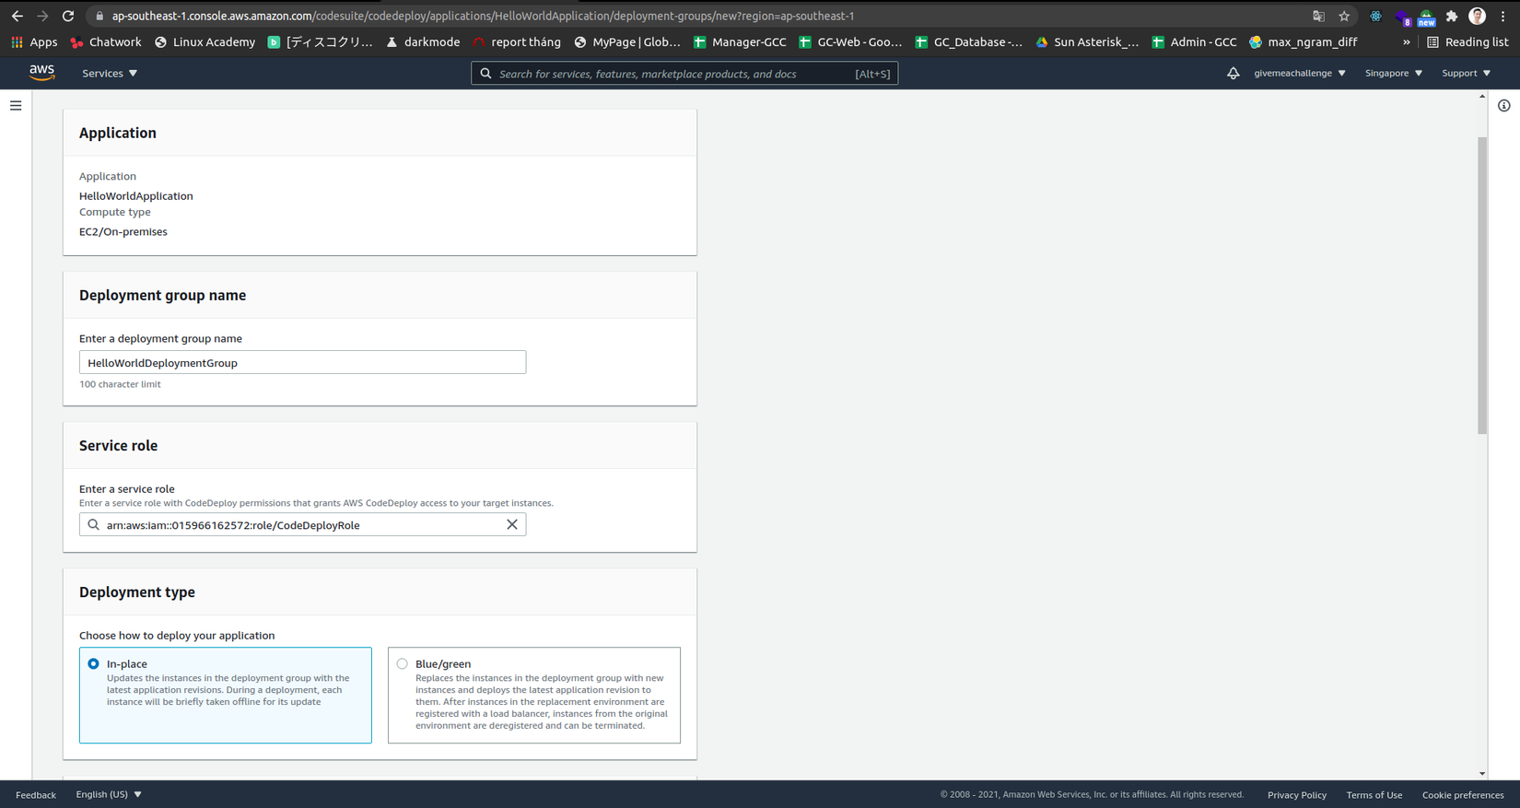
Task: Click the site padlock icon in address bar
Action: (99, 16)
